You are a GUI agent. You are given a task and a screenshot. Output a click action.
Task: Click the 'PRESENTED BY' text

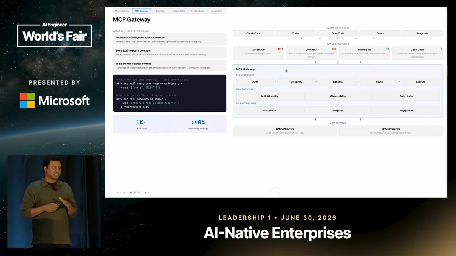(55, 82)
